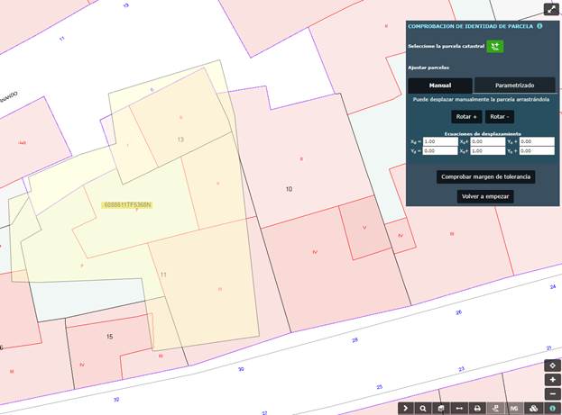Click the 'Ajustar parcelas' heading
Image resolution: width=562 pixels, height=415 pixels.
(x=428, y=68)
